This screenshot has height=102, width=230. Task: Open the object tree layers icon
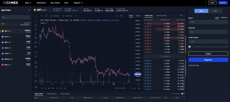pyautogui.click(x=36, y=87)
